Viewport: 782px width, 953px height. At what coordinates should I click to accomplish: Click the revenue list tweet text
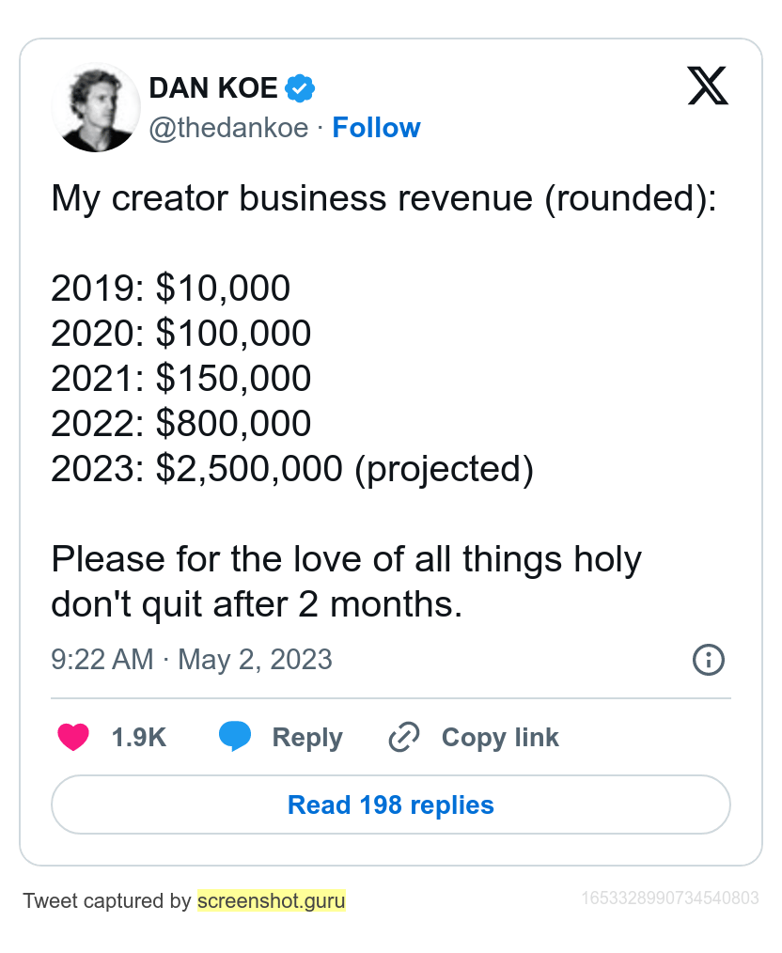292,378
